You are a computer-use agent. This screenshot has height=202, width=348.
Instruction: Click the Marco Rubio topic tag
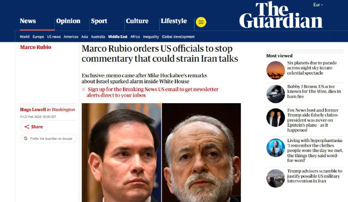tap(36, 47)
